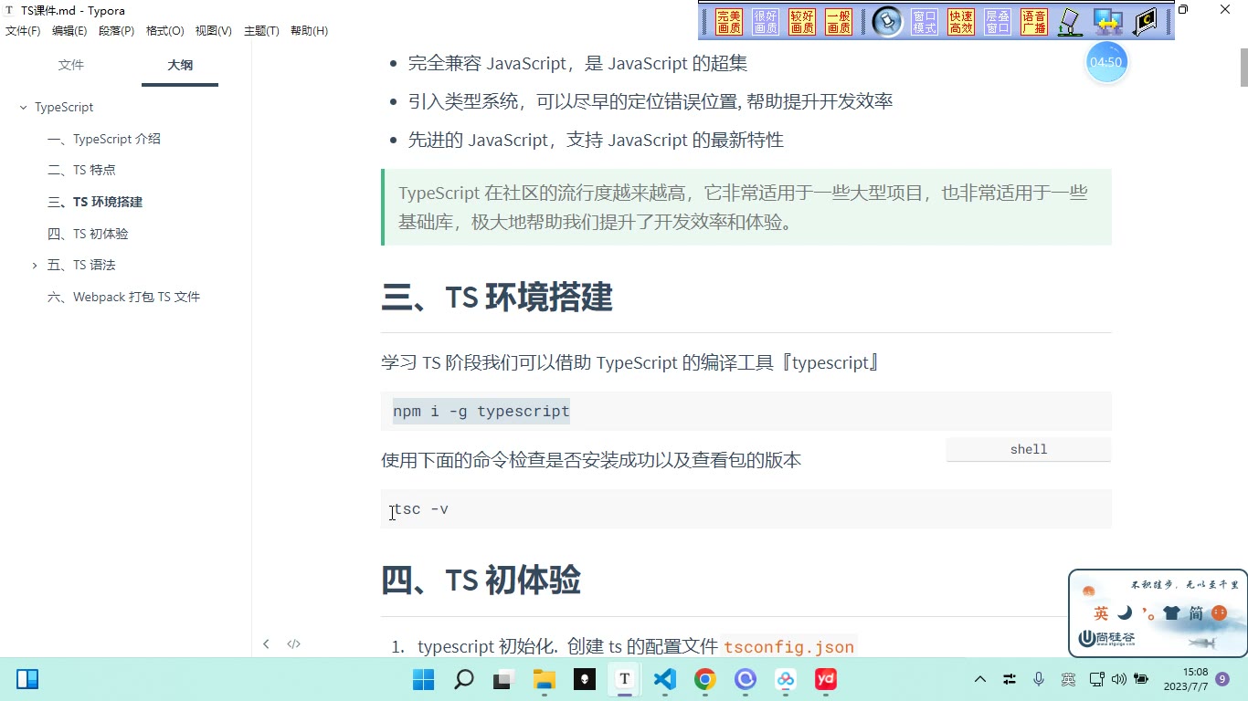The height and width of the screenshot is (701, 1248).
Task: Toggle the 英 language mode in IME widget
Action: pos(1101,613)
